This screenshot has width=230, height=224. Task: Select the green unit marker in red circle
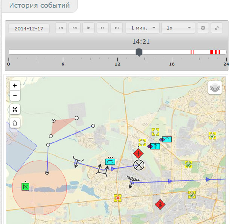point(25,186)
